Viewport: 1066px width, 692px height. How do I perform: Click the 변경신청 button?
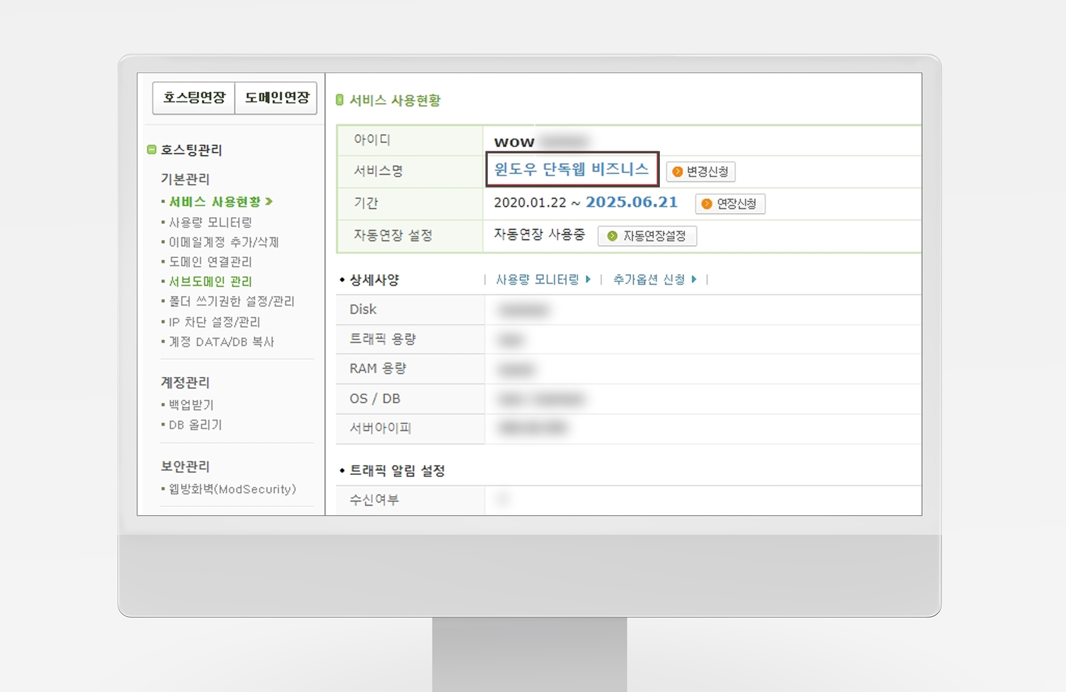pyautogui.click(x=701, y=171)
